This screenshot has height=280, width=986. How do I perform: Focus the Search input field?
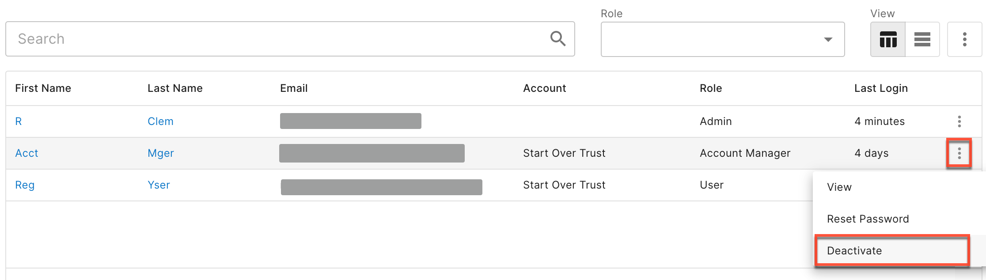290,39
